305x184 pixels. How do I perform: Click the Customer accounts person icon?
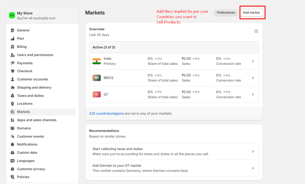(13, 79)
